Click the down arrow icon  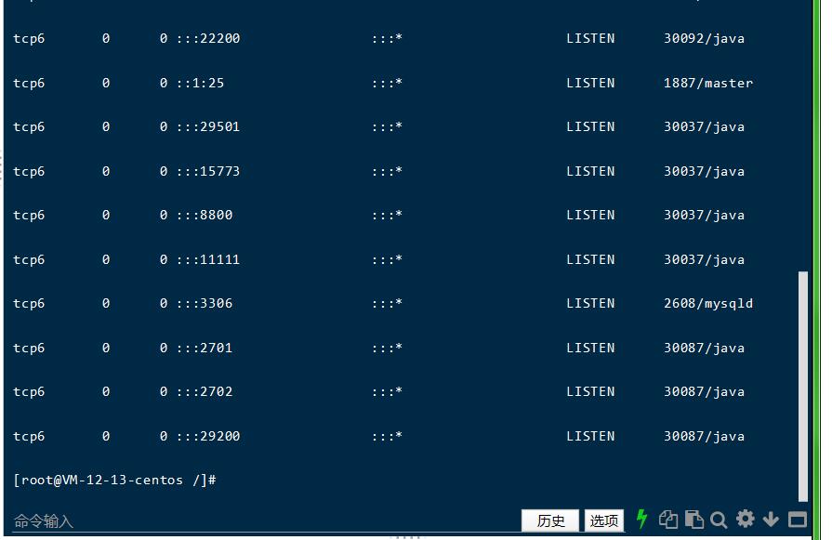[x=771, y=520]
